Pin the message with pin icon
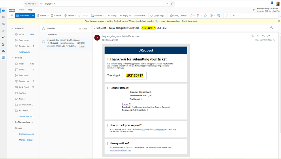Viewport: 281px width, 159px height. pyautogui.click(x=205, y=16)
